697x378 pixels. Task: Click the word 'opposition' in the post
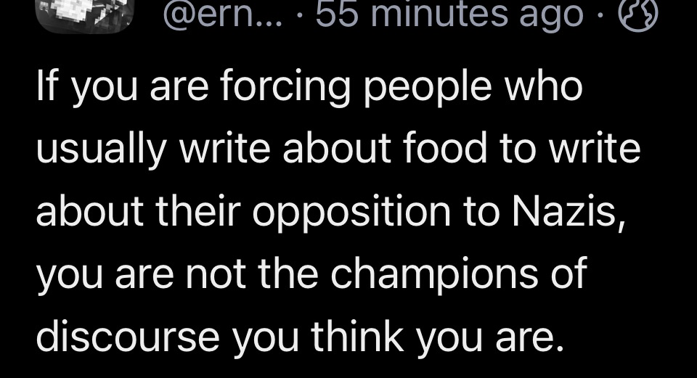tap(351, 213)
